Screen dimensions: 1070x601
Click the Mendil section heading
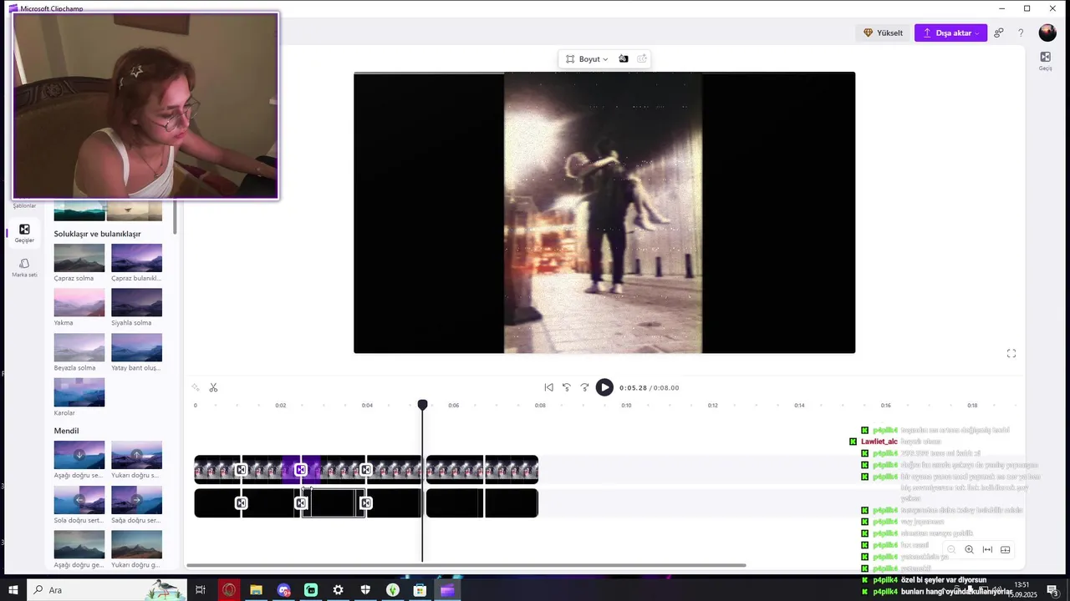(x=66, y=431)
